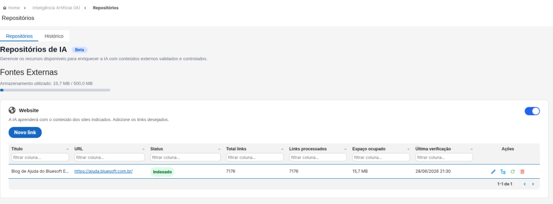Open Inteligência Artificial (IA) breadcrumb link

[x=56, y=8]
